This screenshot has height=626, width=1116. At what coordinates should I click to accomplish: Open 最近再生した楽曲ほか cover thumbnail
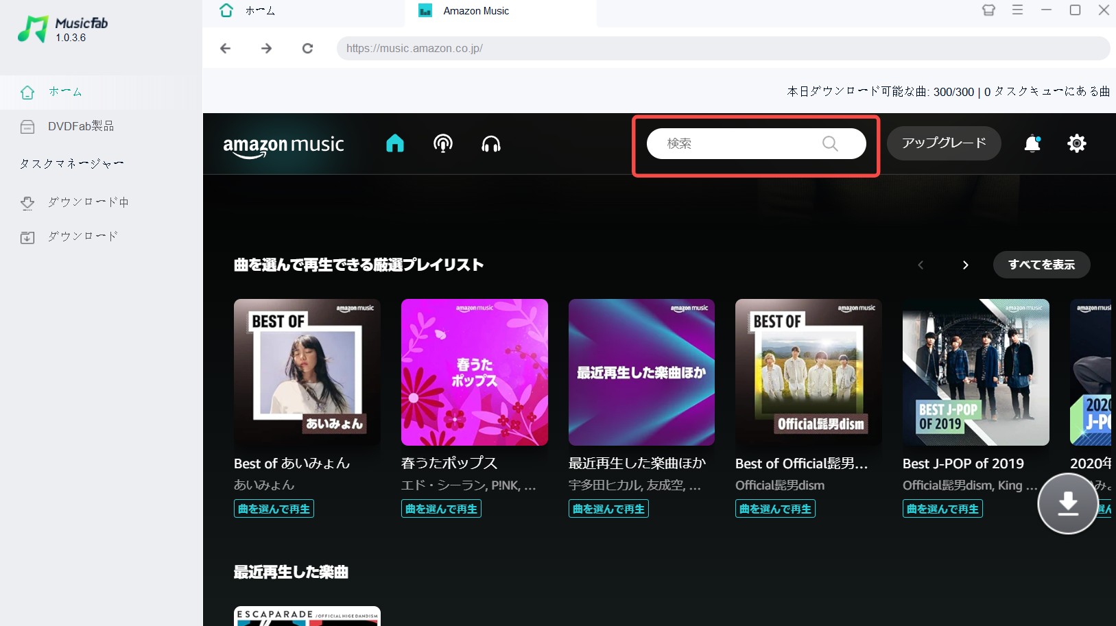tap(641, 372)
